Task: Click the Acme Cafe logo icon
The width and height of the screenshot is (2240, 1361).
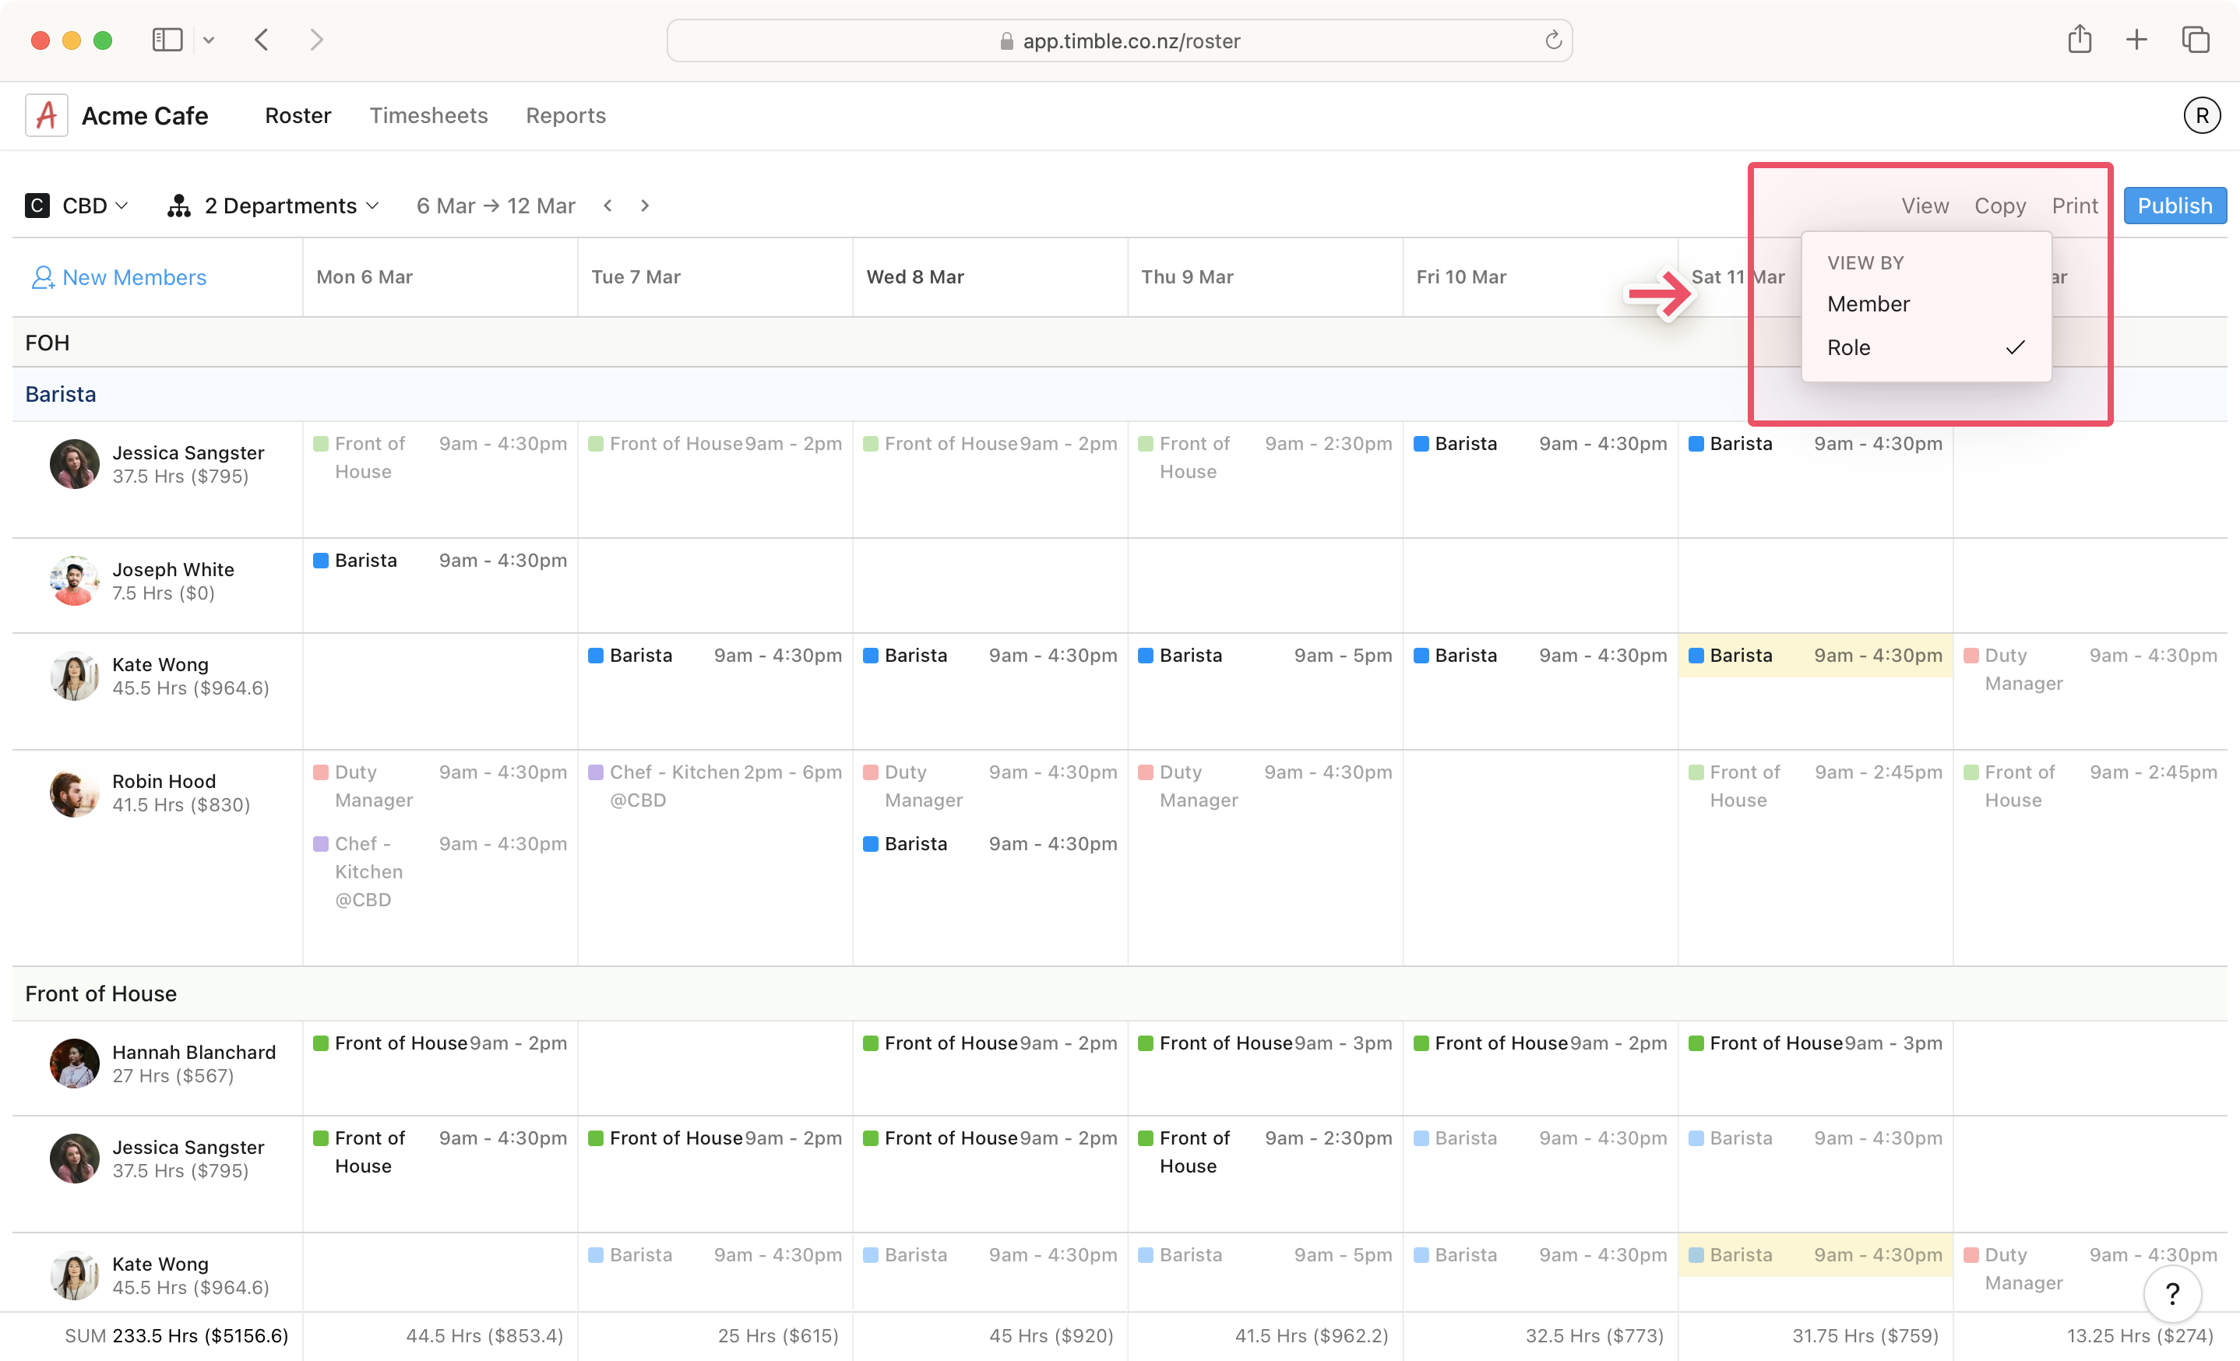Action: click(x=47, y=115)
